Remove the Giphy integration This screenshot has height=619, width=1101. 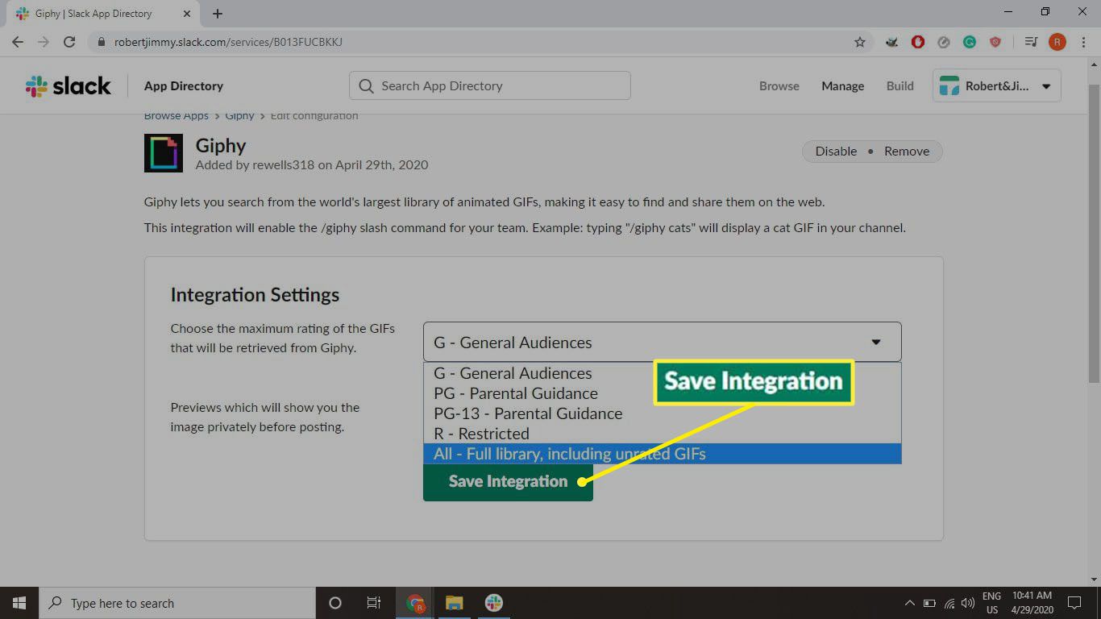coord(907,152)
